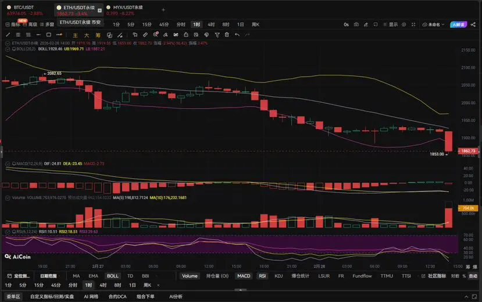
Task: Expand panel via center handle arrow
Action: pos(241,290)
